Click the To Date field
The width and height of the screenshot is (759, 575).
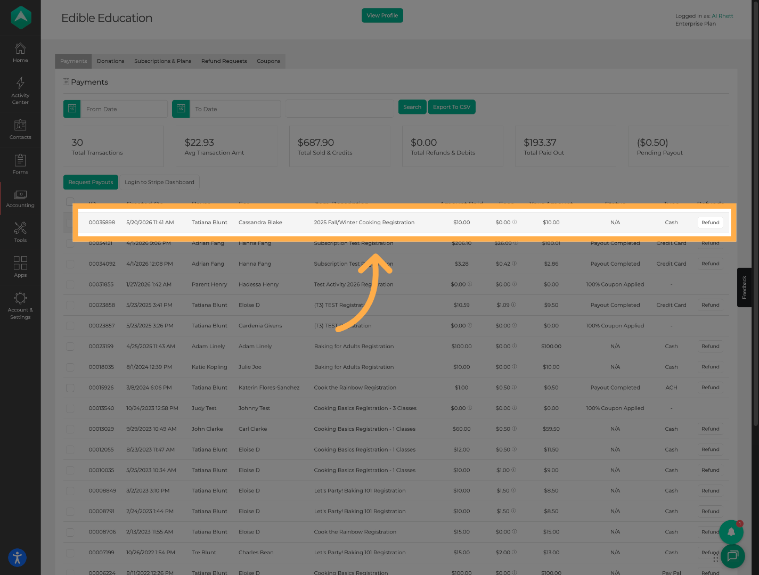(235, 109)
